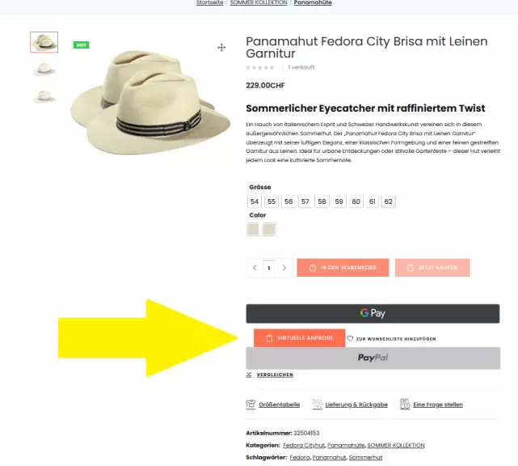Go to SOMMER KOLLEKTION breadcrumb
The image size is (518, 466).
259,2
